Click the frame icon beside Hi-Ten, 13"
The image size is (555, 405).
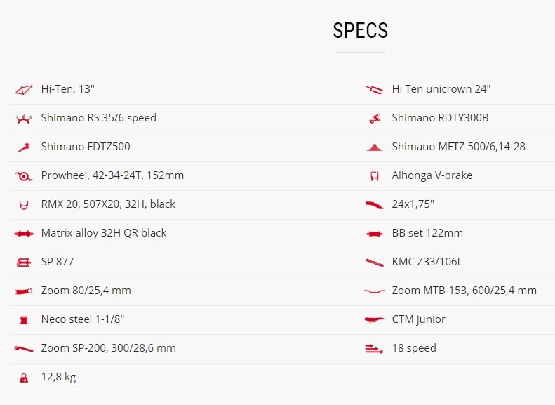(24, 90)
